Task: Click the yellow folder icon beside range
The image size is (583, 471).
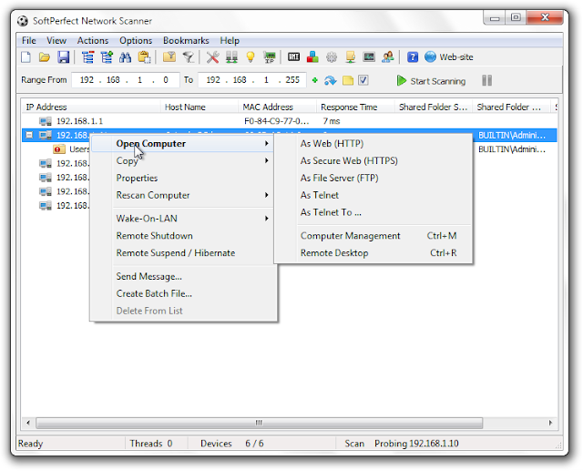Action: pyautogui.click(x=348, y=80)
